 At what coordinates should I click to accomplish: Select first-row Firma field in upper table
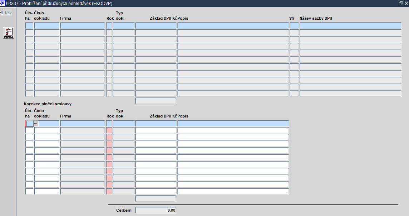[x=83, y=26]
